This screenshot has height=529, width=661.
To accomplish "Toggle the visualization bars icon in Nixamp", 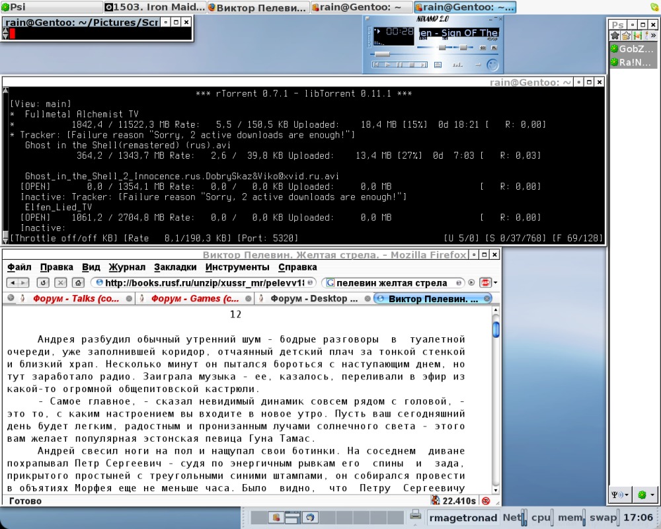I will click(x=458, y=65).
